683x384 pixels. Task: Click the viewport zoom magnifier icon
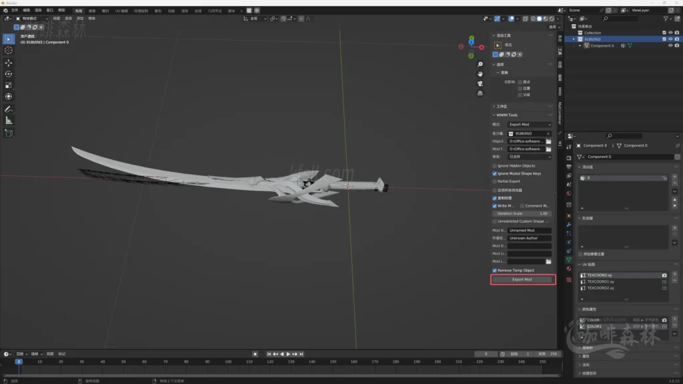(480, 64)
